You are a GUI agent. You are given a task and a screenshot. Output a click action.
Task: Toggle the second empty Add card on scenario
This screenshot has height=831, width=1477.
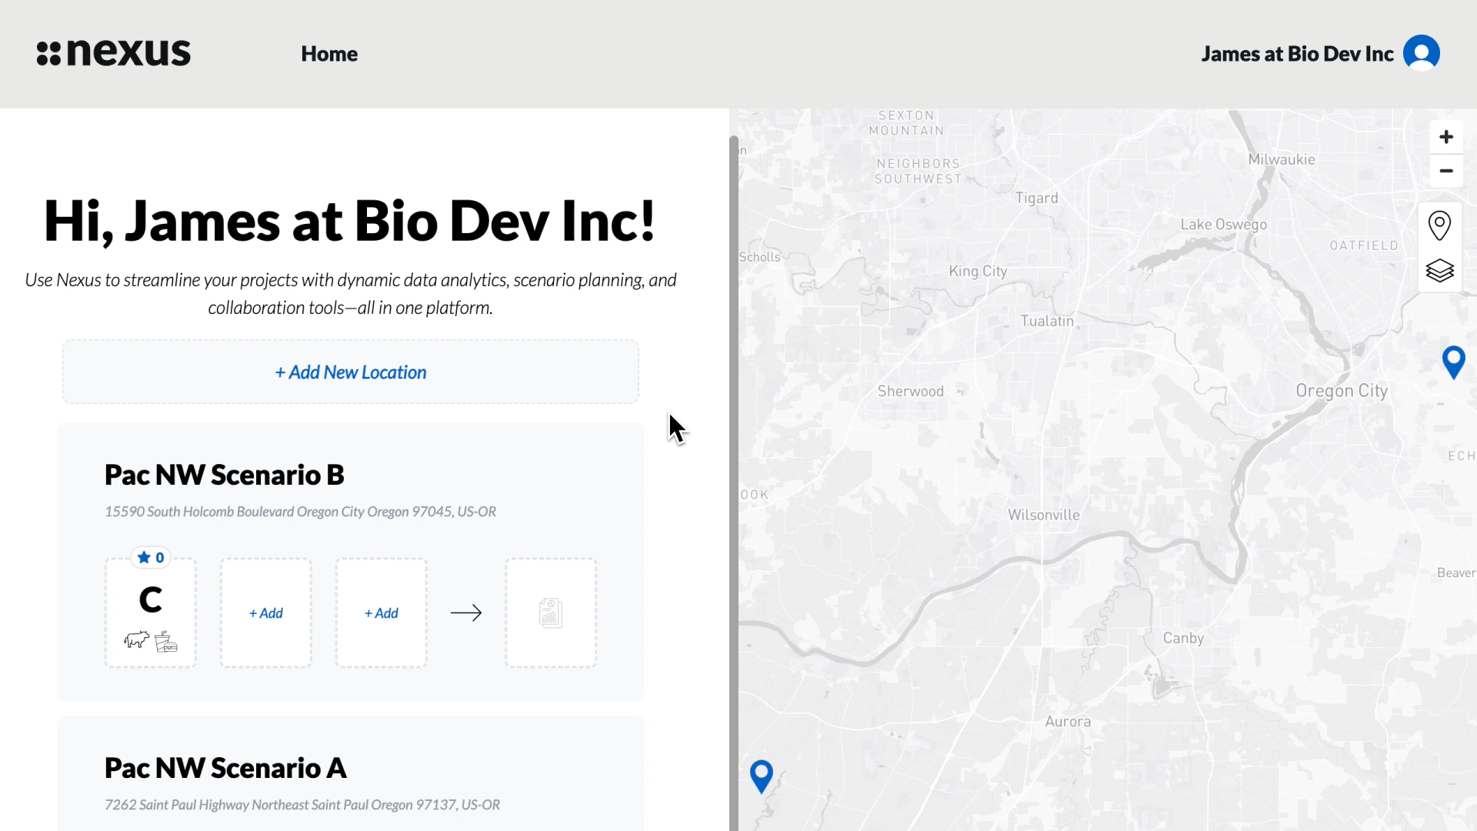(382, 612)
